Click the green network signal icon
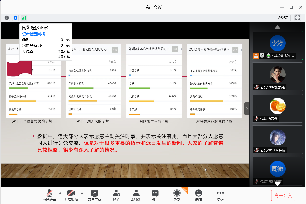Screen dimensions: 306x204 pos(24,18)
